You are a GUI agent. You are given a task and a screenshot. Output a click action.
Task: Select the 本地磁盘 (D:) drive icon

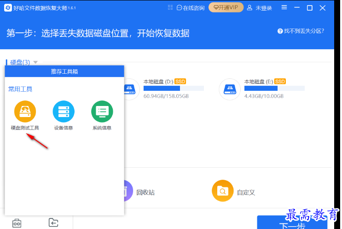click(x=130, y=89)
